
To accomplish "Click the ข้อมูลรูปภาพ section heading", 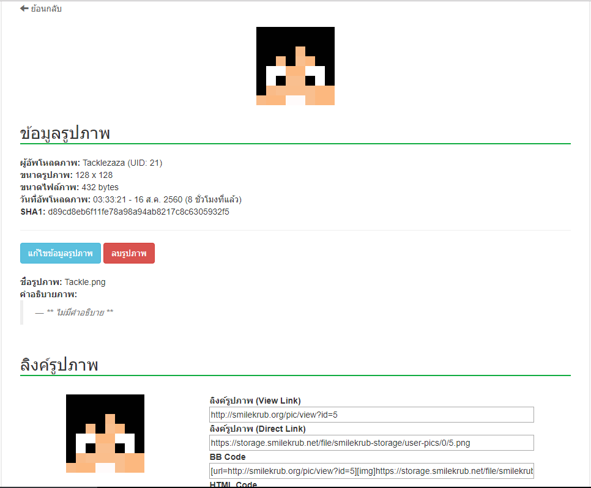I will click(65, 133).
